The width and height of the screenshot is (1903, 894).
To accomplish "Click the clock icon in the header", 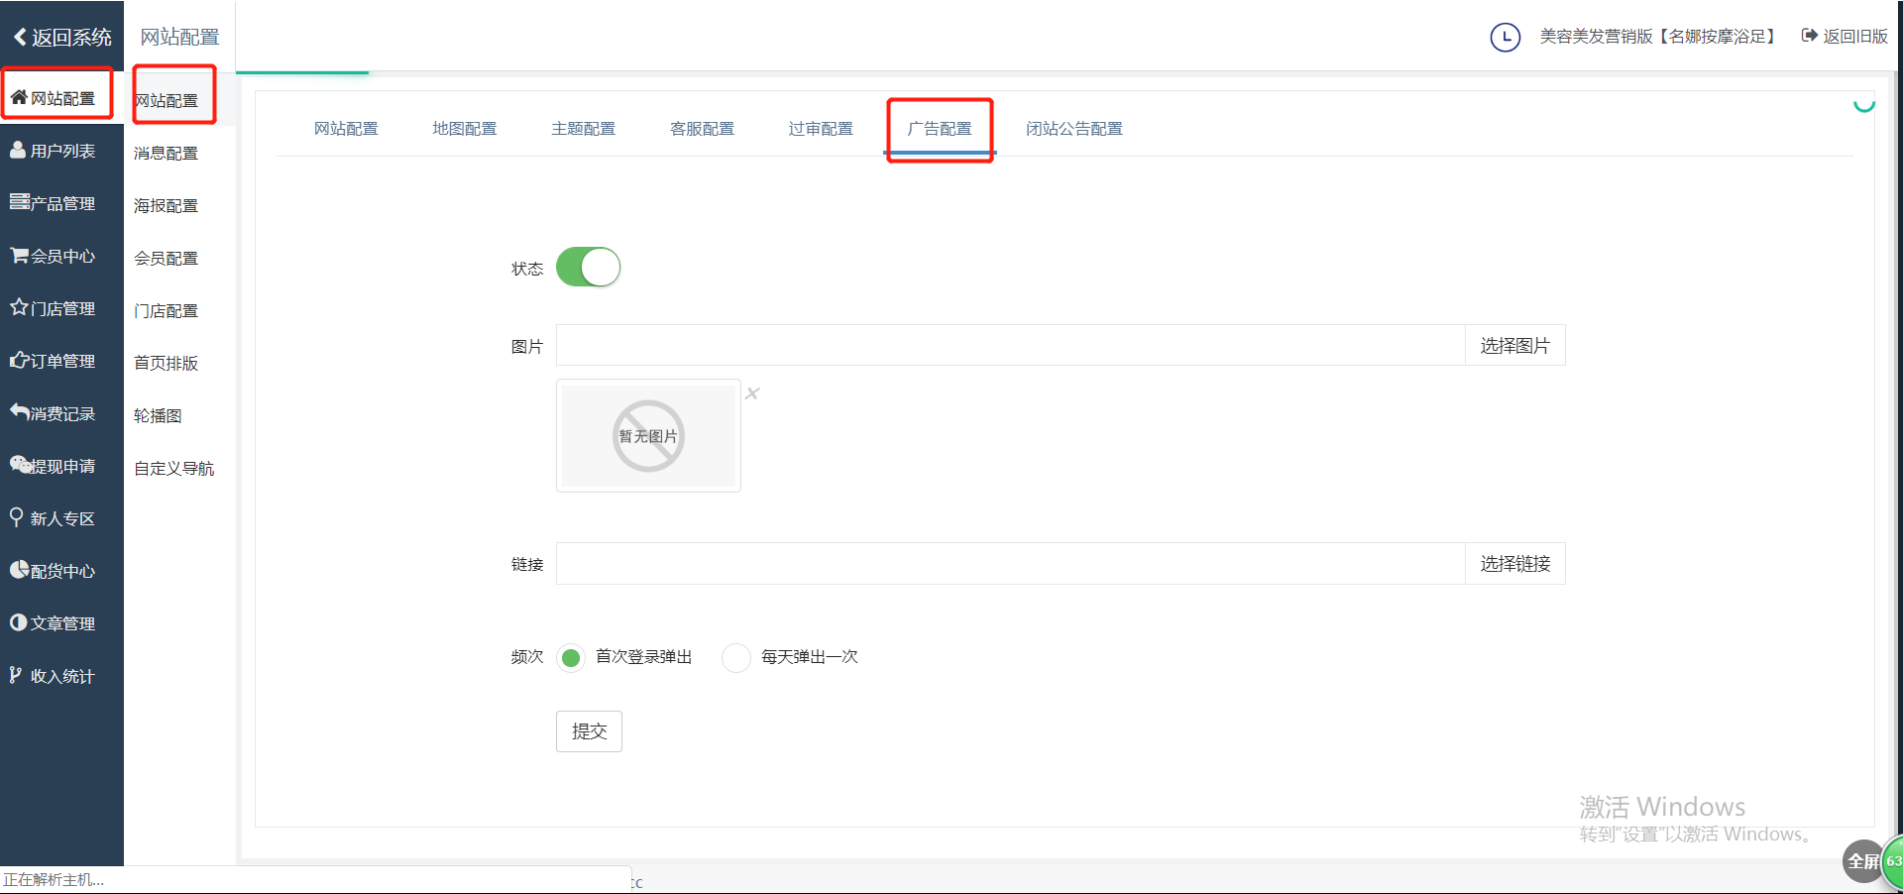I will coord(1506,38).
